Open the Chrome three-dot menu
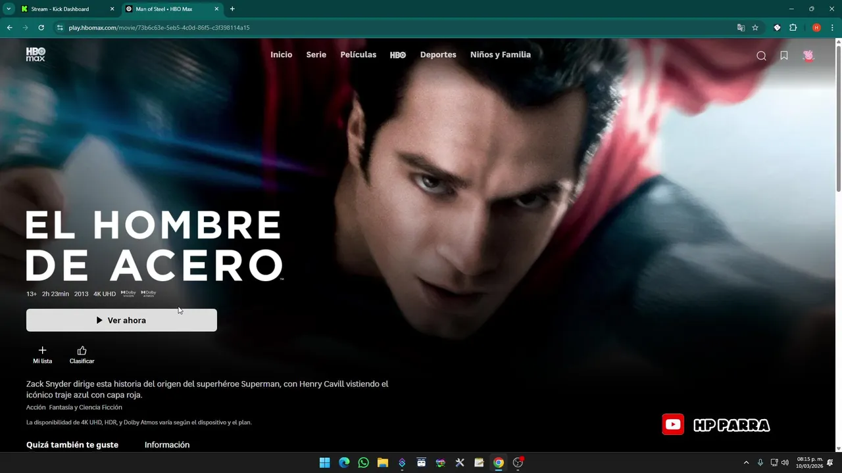Image resolution: width=842 pixels, height=473 pixels. [833, 28]
